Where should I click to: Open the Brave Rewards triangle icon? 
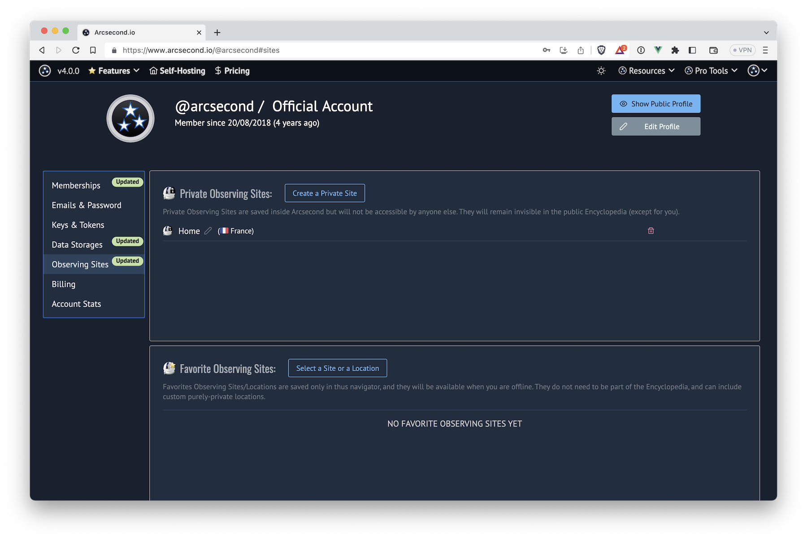pos(620,50)
